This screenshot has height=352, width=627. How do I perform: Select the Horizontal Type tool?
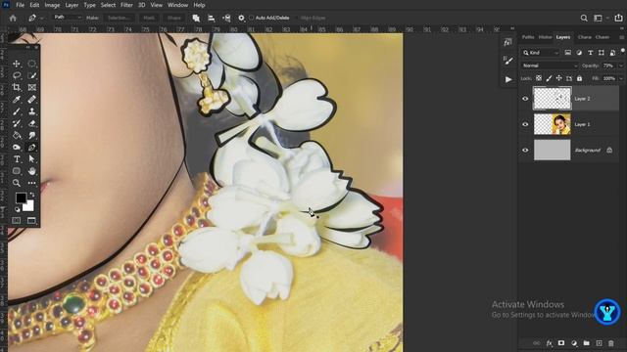[17, 159]
